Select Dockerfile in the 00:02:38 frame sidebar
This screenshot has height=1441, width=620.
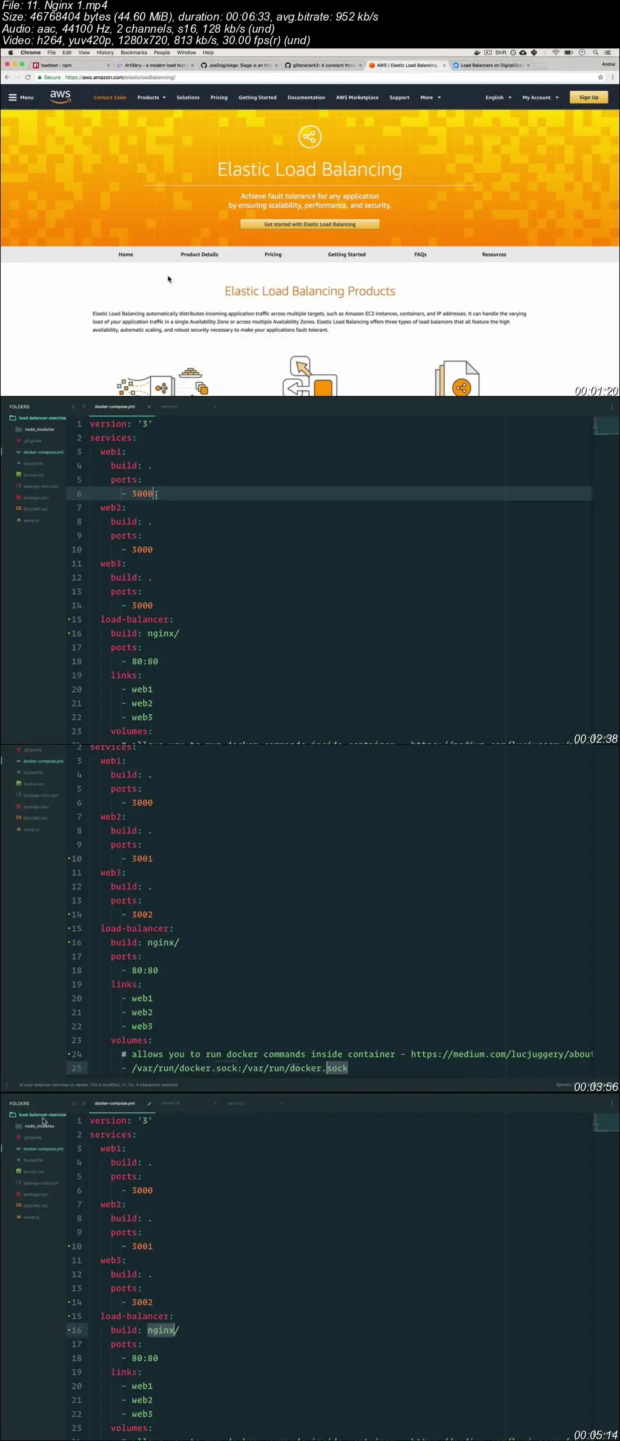(x=33, y=463)
